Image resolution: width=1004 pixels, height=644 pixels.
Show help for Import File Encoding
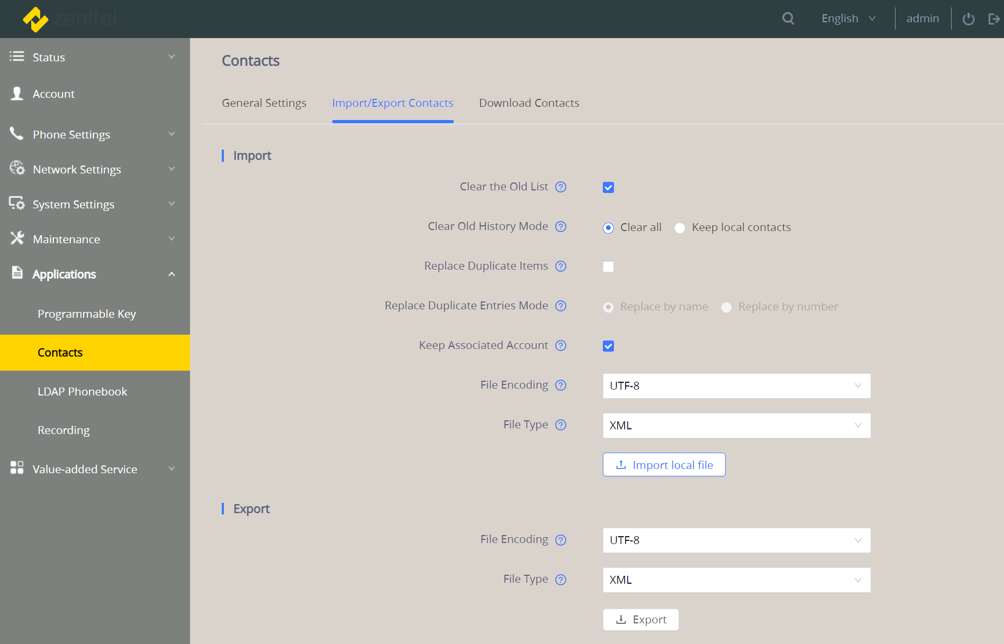(560, 385)
